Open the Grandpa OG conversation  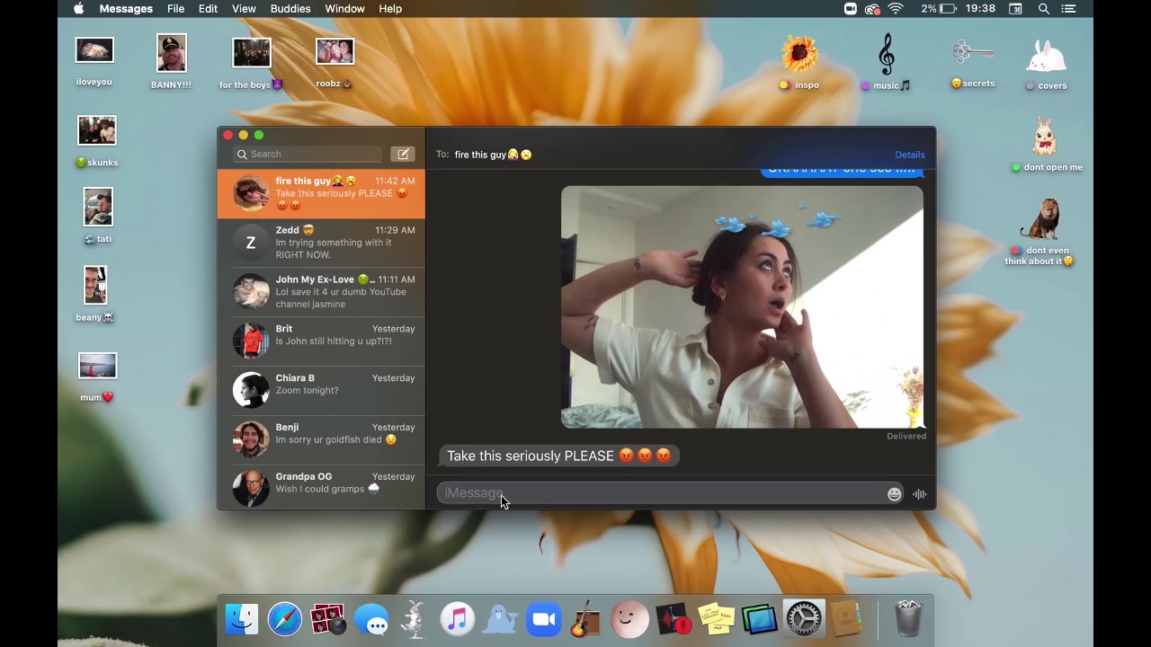click(x=321, y=488)
